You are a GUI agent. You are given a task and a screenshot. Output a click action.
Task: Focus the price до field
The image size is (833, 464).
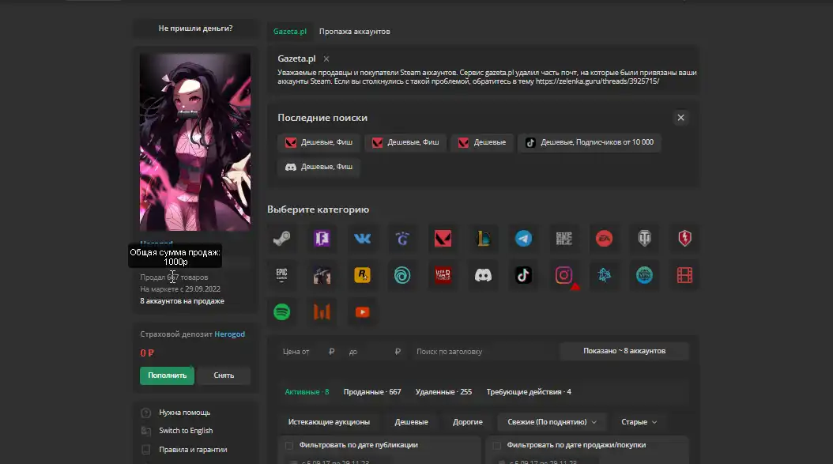[x=375, y=351]
